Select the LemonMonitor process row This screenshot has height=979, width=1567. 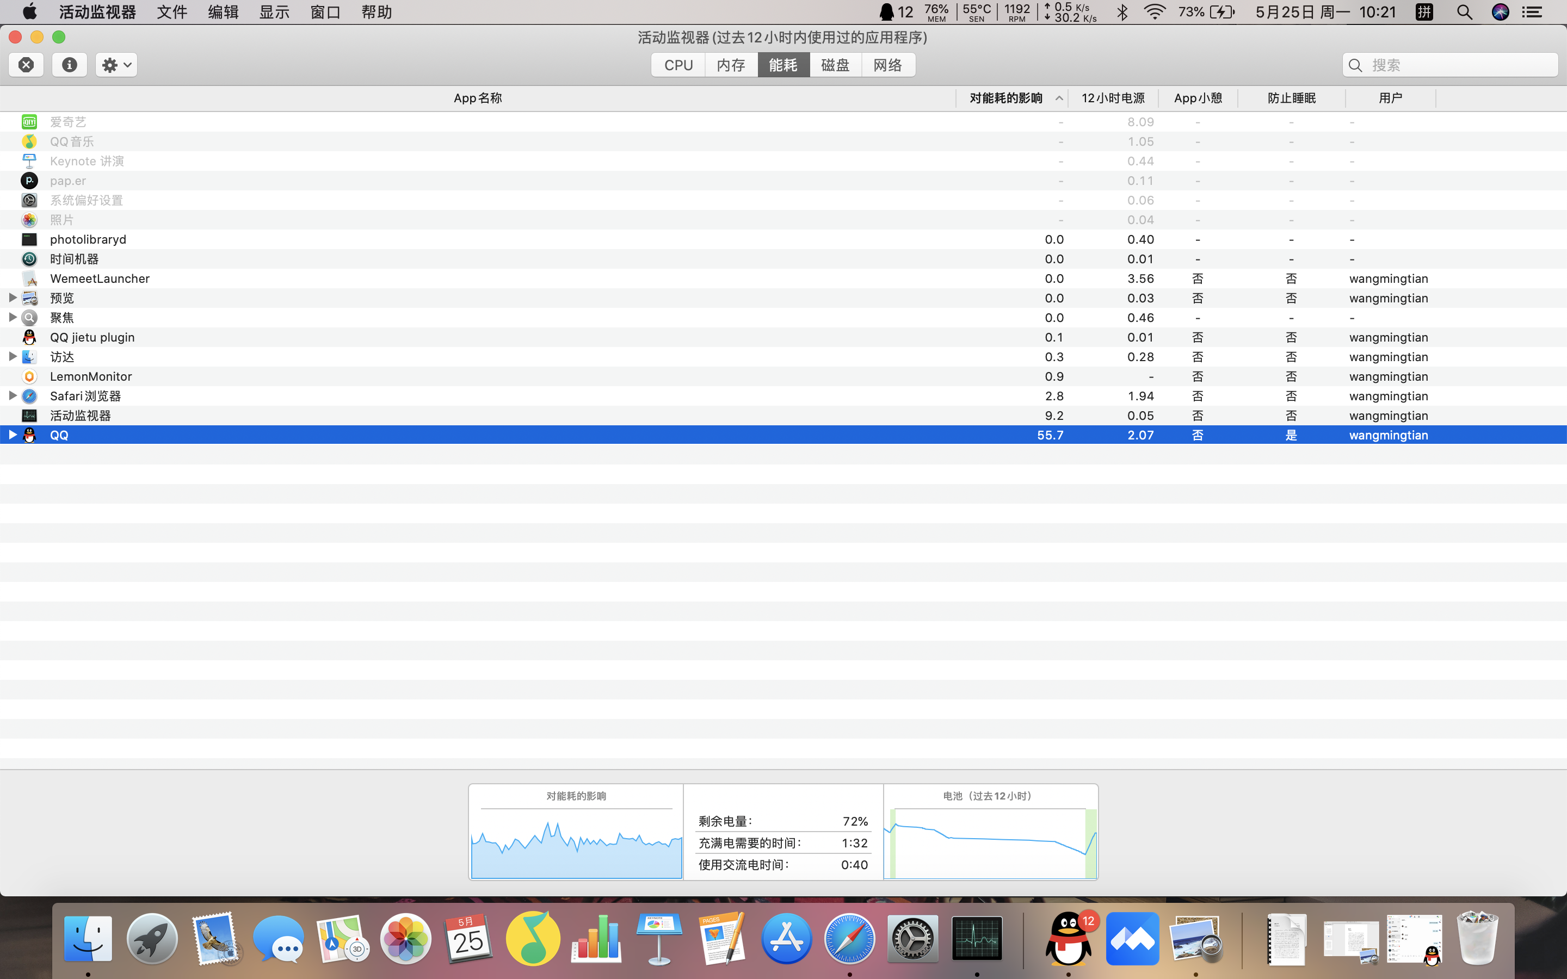(x=91, y=376)
